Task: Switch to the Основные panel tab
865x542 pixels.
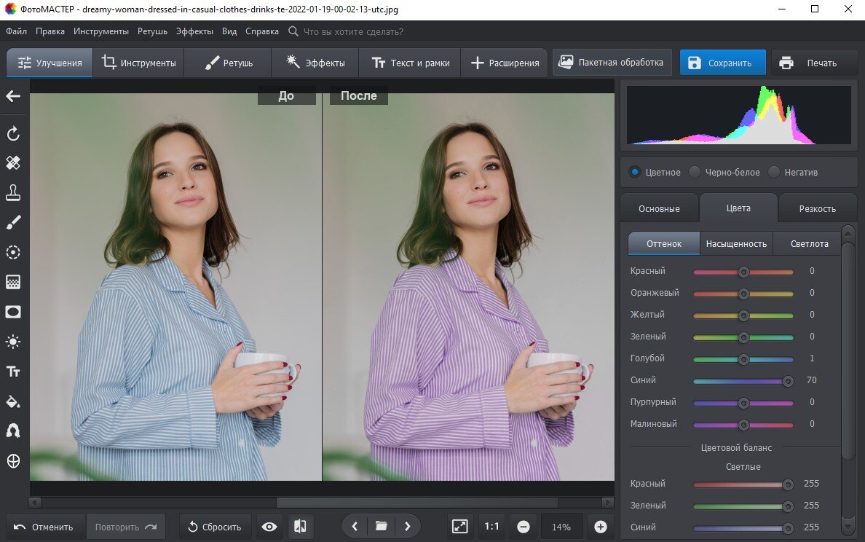Action: pyautogui.click(x=659, y=208)
